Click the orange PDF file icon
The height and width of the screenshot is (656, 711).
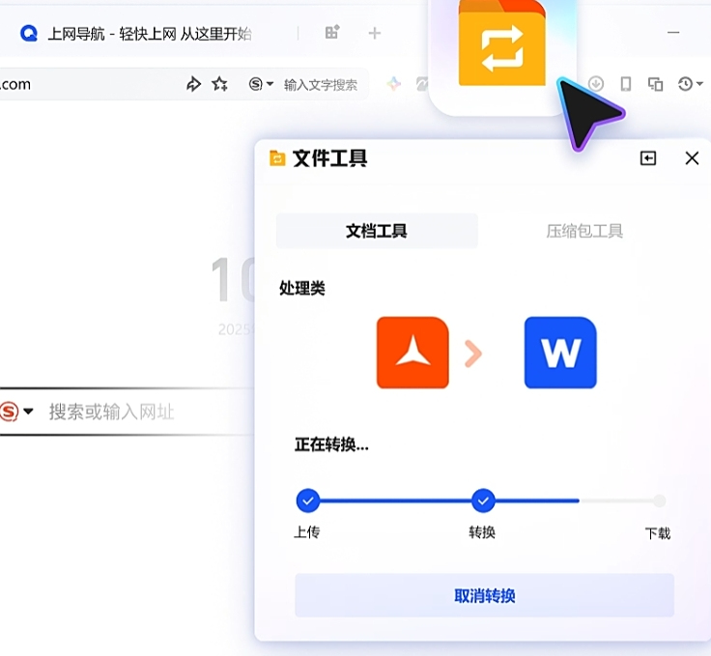click(x=412, y=353)
